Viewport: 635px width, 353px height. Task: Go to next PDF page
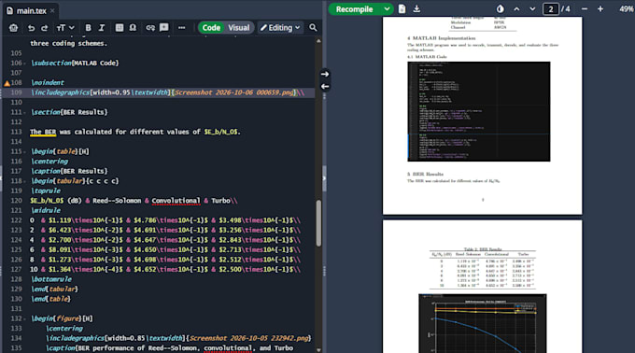click(x=532, y=9)
